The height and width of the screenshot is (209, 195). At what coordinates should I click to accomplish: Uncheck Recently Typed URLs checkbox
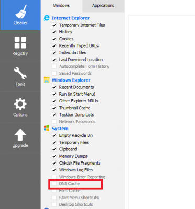tap(54, 46)
